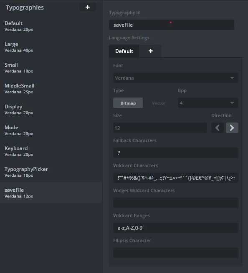This screenshot has width=248, height=273.
Task: Click the Wildcard Ranges field a-z,A-Z,0-9
Action: point(176,228)
